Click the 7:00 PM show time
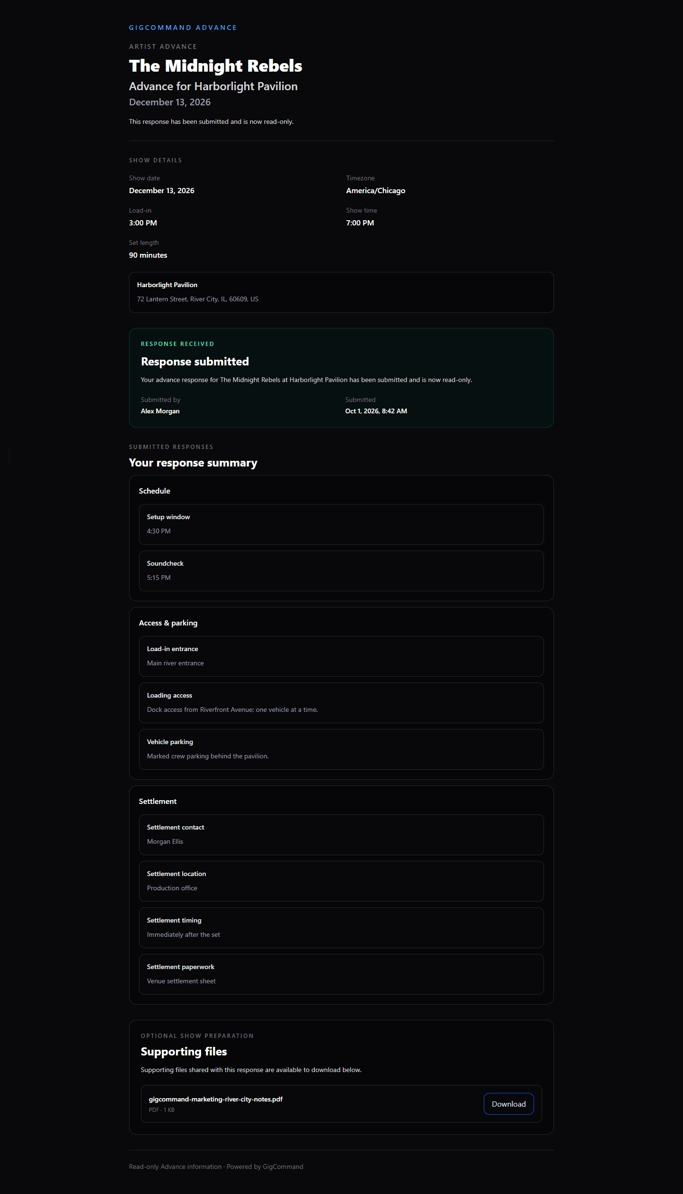Screen dimensions: 683x1194 [x=360, y=223]
